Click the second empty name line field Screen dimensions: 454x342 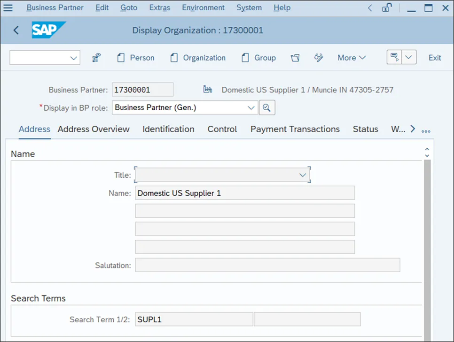[x=245, y=211]
